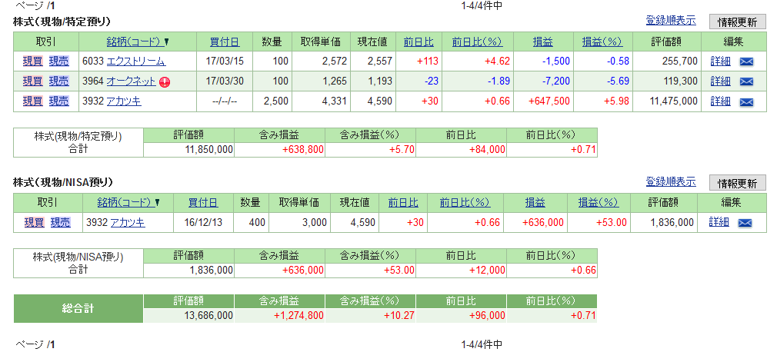777x352 pixels.
Task: Select エクストリーム 現在値 2,557
Action: [x=378, y=61]
